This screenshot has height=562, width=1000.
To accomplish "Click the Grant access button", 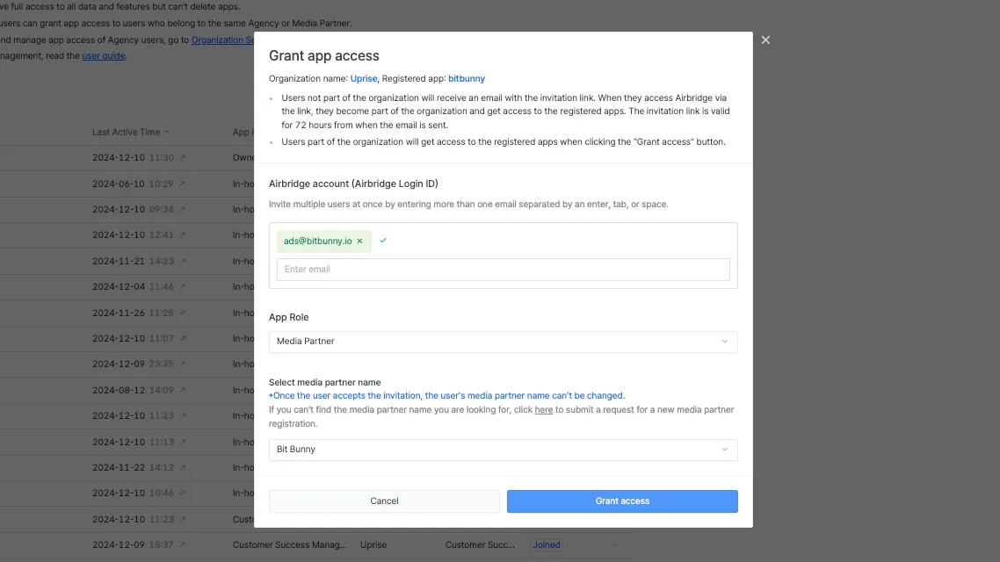I will click(622, 501).
